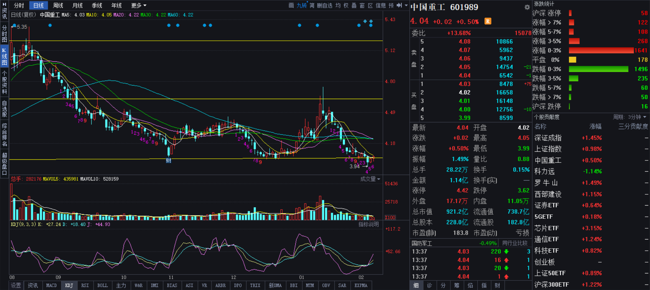Open 分时图 in the left sidebar
Image resolution: width=650 pixels, height=290 pixels.
pyautogui.click(x=4, y=33)
